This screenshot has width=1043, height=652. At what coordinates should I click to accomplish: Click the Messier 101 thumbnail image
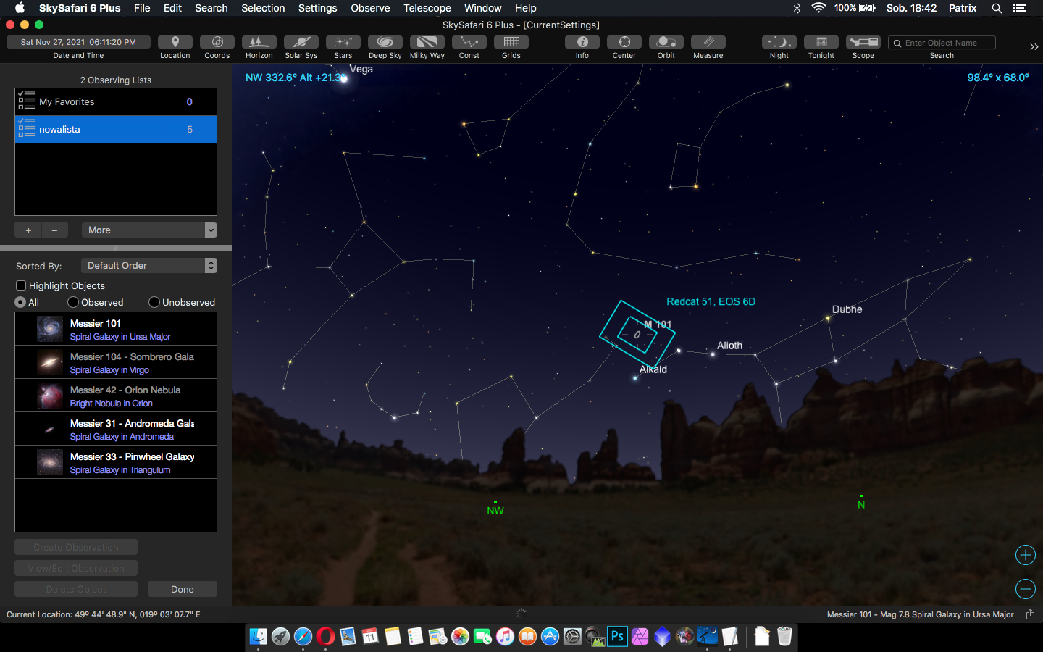50,329
